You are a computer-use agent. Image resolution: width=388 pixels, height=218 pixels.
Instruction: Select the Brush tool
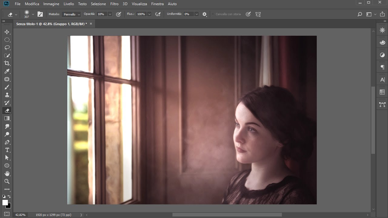(7, 87)
